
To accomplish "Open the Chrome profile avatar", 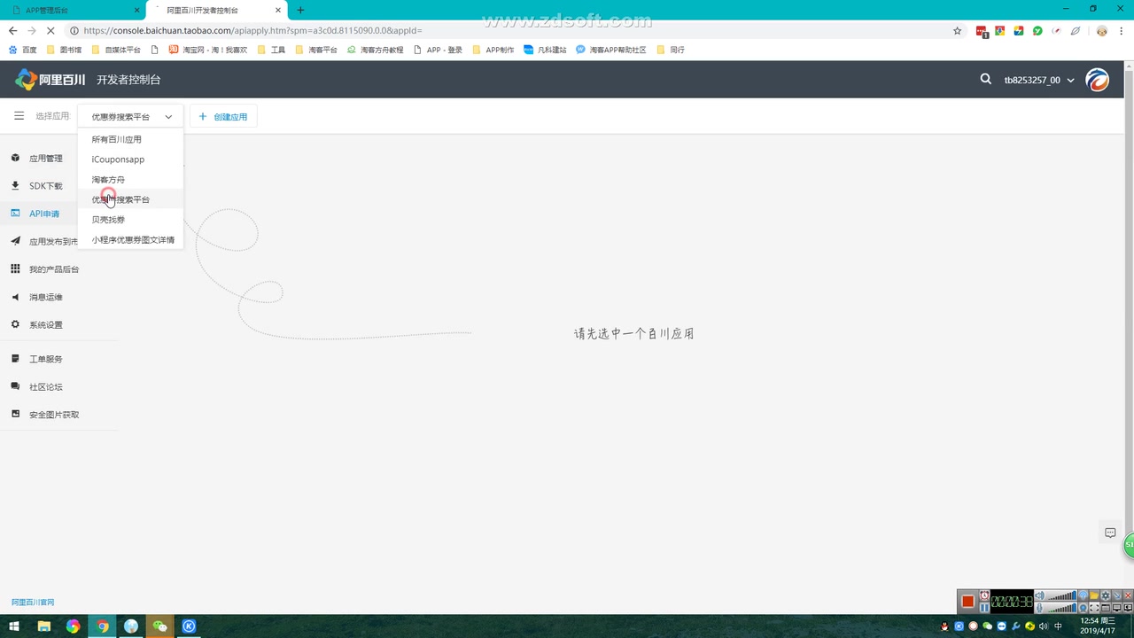I will click(1101, 30).
